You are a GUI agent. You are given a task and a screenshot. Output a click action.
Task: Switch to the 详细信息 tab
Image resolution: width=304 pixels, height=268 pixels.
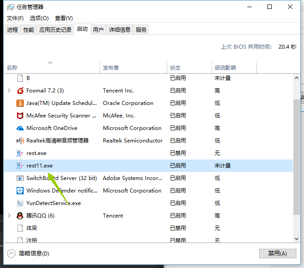[120, 29]
